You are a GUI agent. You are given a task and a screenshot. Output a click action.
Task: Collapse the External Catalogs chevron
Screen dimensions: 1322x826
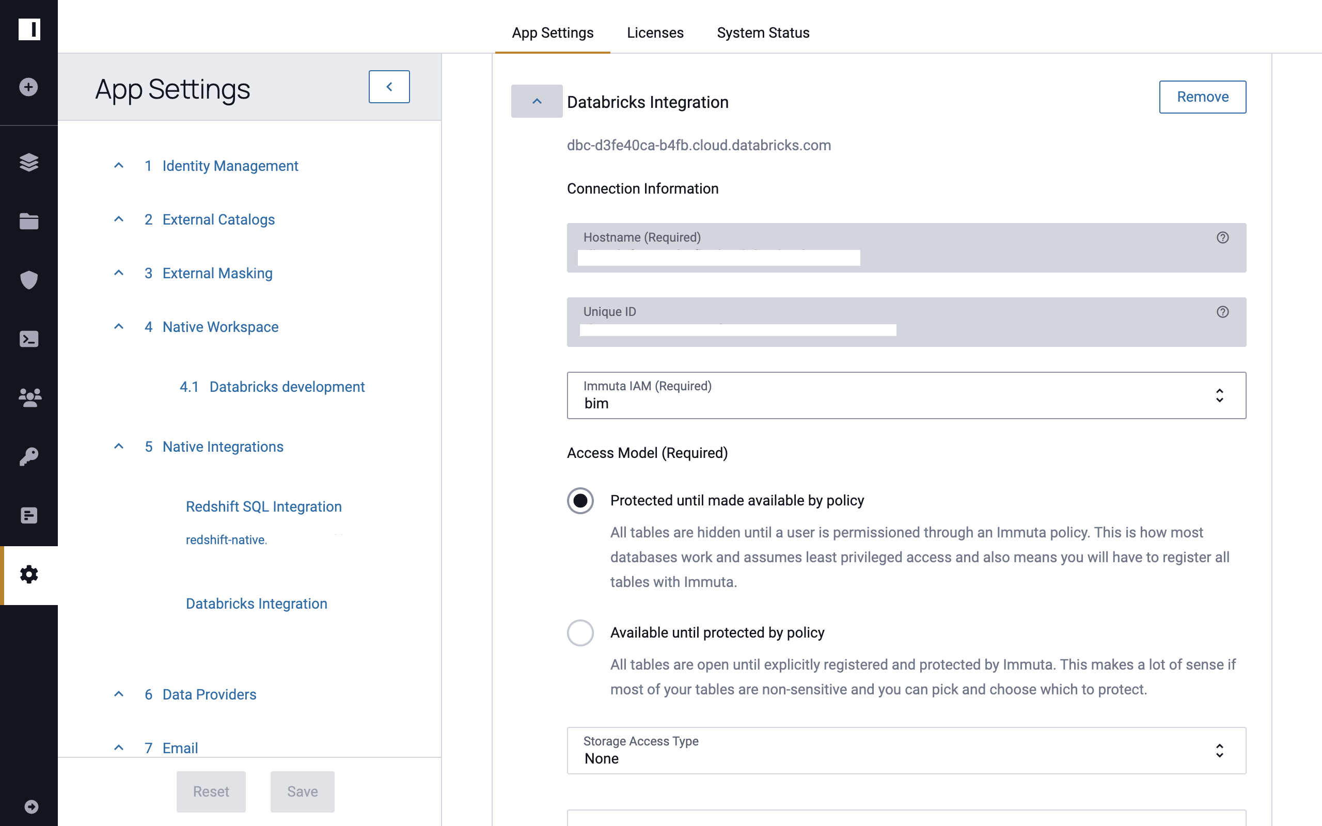click(x=119, y=219)
